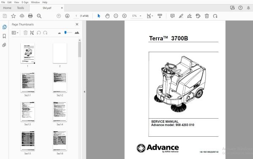Go to previous page arrow
This screenshot has width=253, height=159.
(x=59, y=16)
